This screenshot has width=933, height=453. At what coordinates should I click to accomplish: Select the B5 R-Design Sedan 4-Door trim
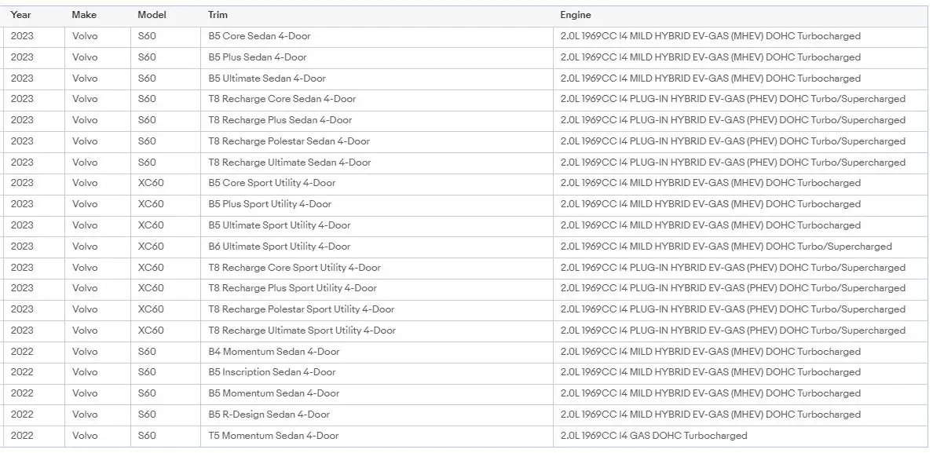point(269,415)
